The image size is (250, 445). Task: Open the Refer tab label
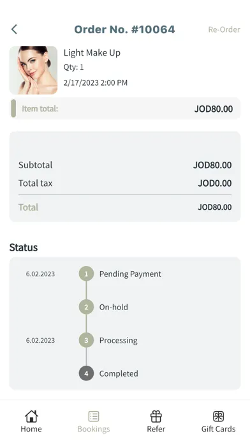[x=156, y=429]
